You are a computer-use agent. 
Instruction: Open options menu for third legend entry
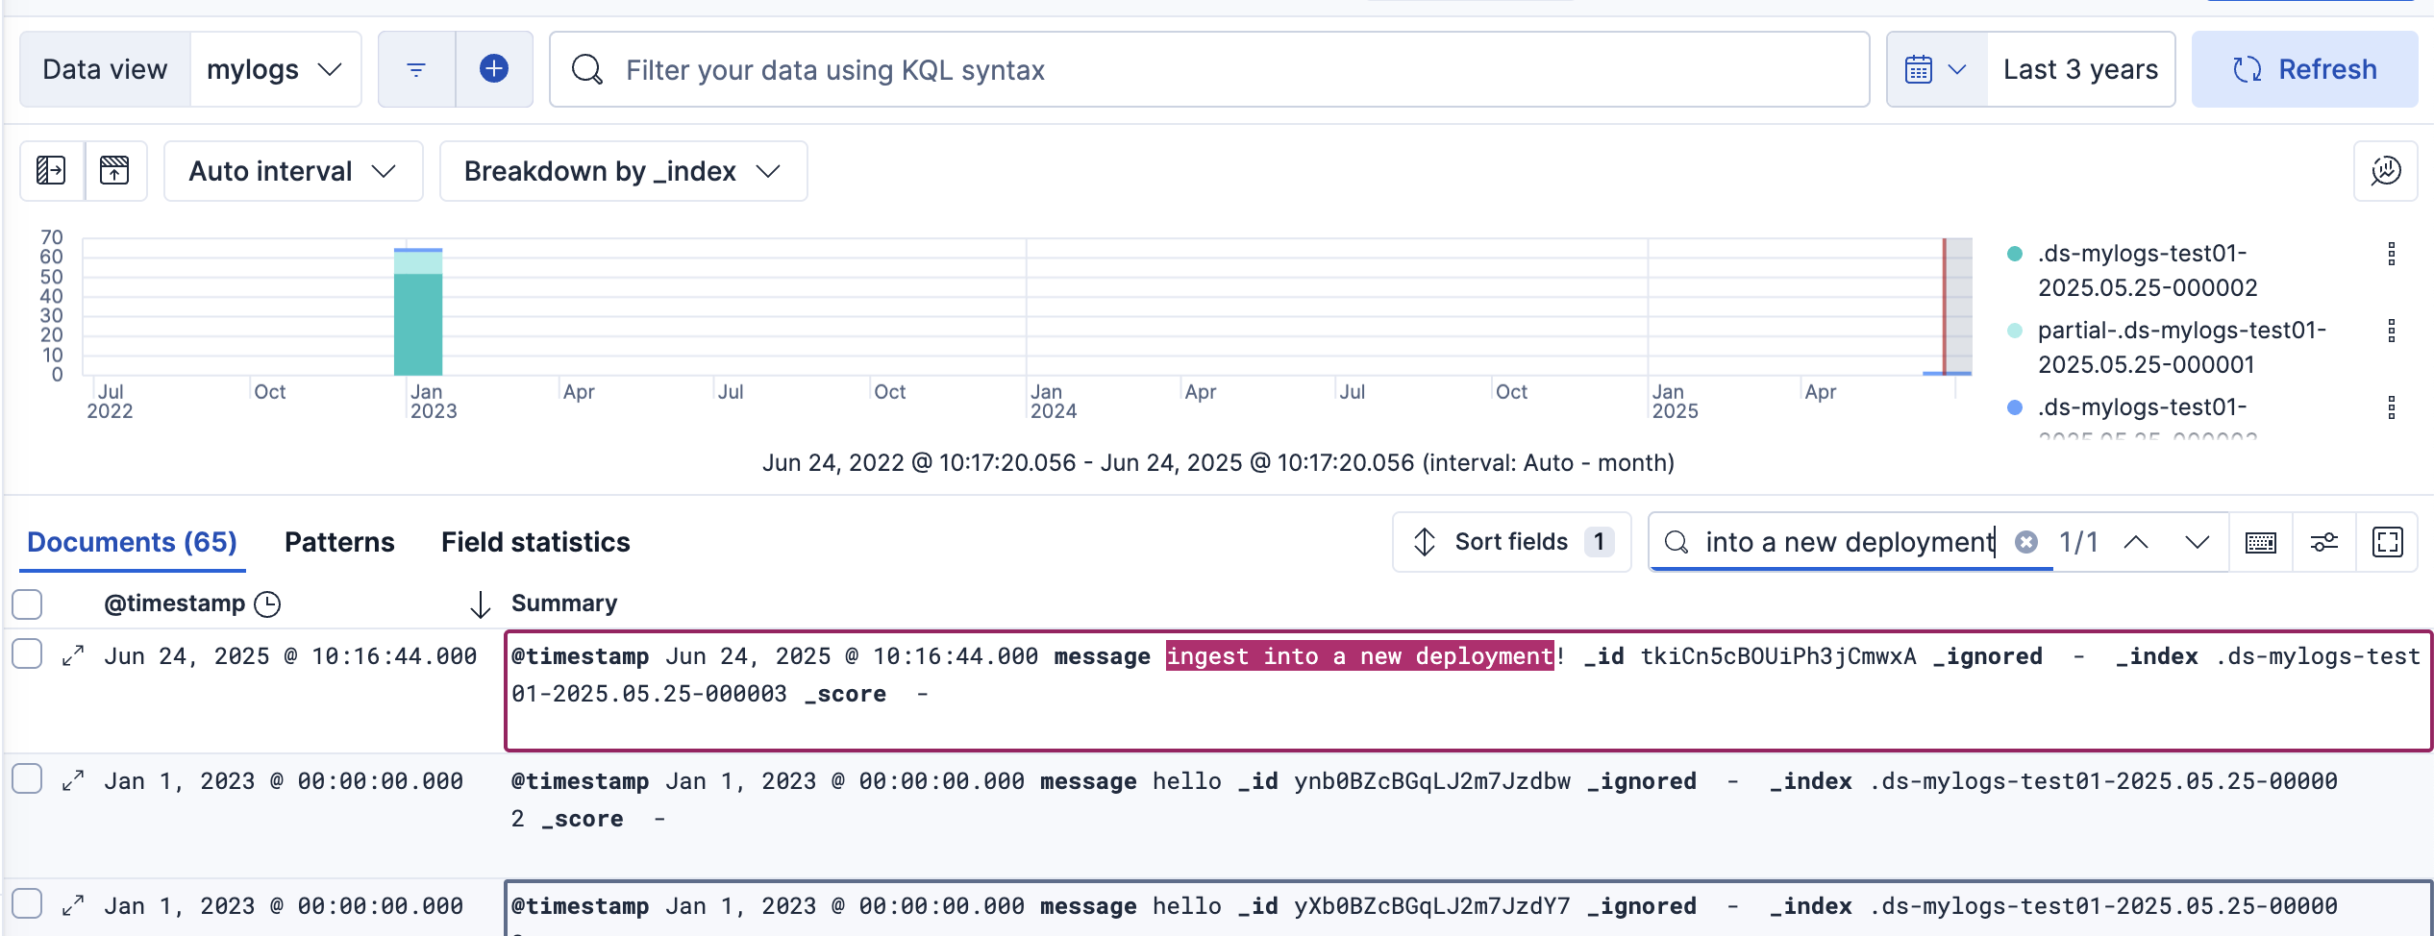coord(2392,407)
